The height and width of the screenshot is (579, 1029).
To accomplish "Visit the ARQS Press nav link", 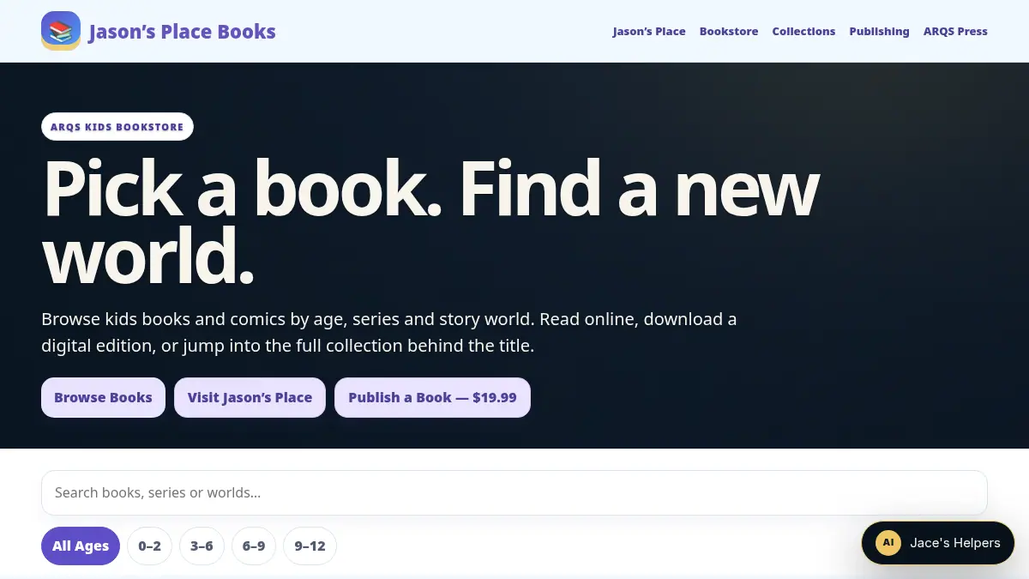I will click(955, 32).
